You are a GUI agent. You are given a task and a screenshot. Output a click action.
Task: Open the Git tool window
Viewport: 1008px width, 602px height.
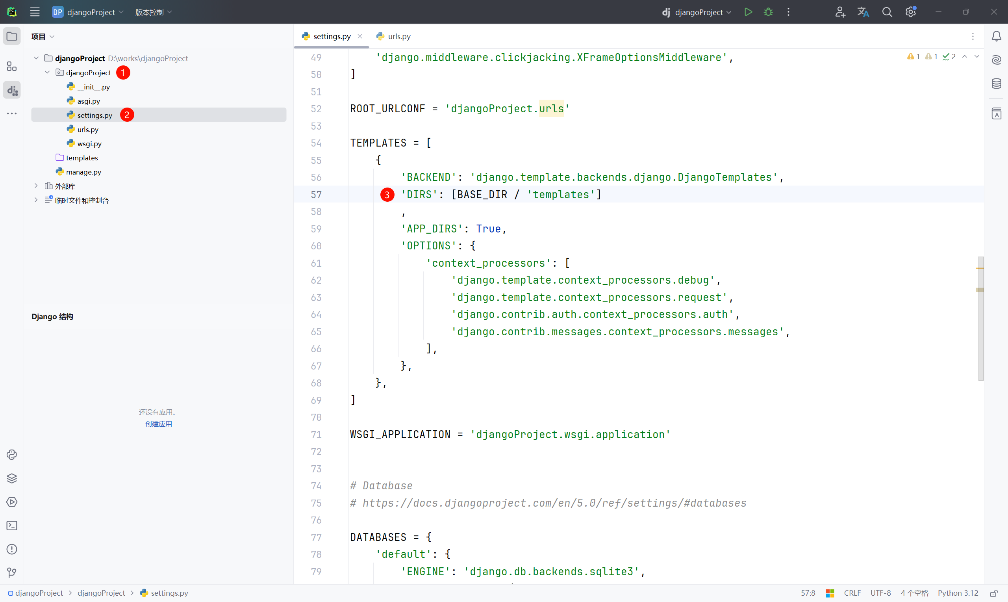point(12,572)
